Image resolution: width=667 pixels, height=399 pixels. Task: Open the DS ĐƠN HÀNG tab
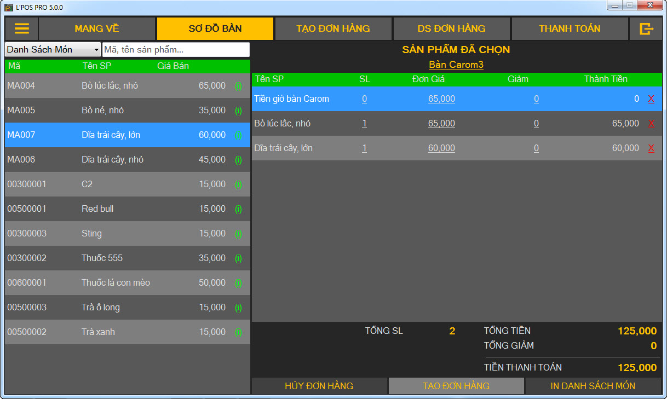tap(451, 29)
